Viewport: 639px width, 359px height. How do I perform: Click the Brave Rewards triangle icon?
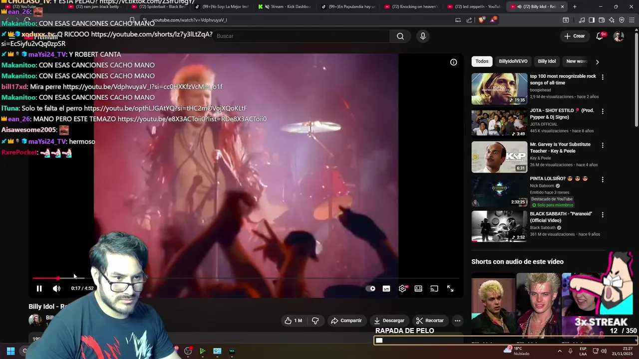point(494,20)
